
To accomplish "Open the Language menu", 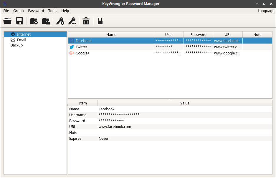I will pos(266,11).
